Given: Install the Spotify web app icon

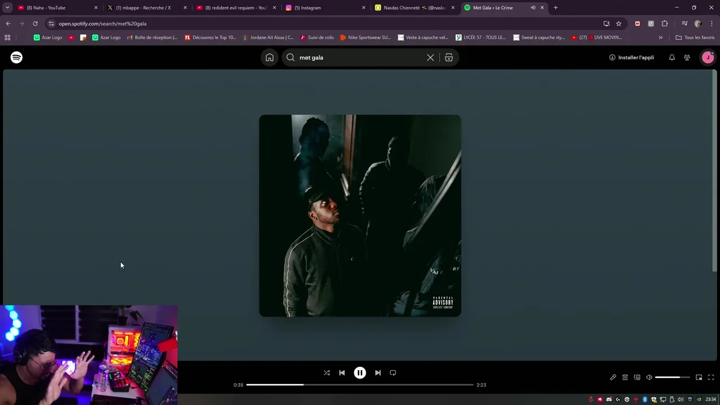Looking at the screenshot, I should click(606, 24).
